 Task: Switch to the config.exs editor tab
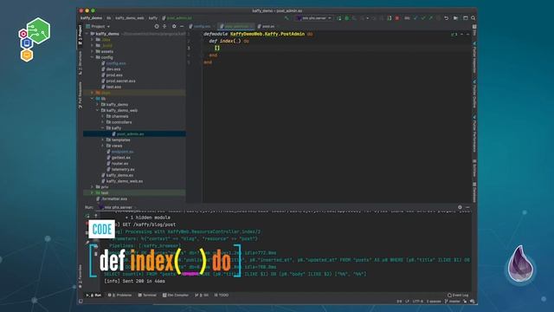point(200,27)
